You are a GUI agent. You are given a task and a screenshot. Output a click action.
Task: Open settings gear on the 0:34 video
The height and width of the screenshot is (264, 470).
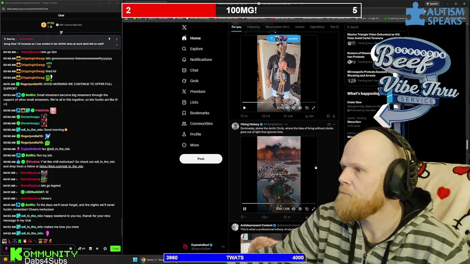tap(300, 209)
